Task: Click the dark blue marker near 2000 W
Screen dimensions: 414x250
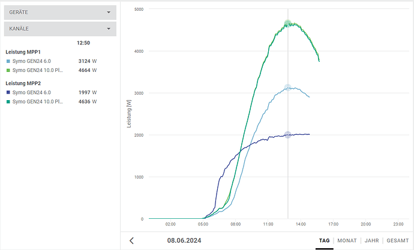Action: tap(288, 135)
